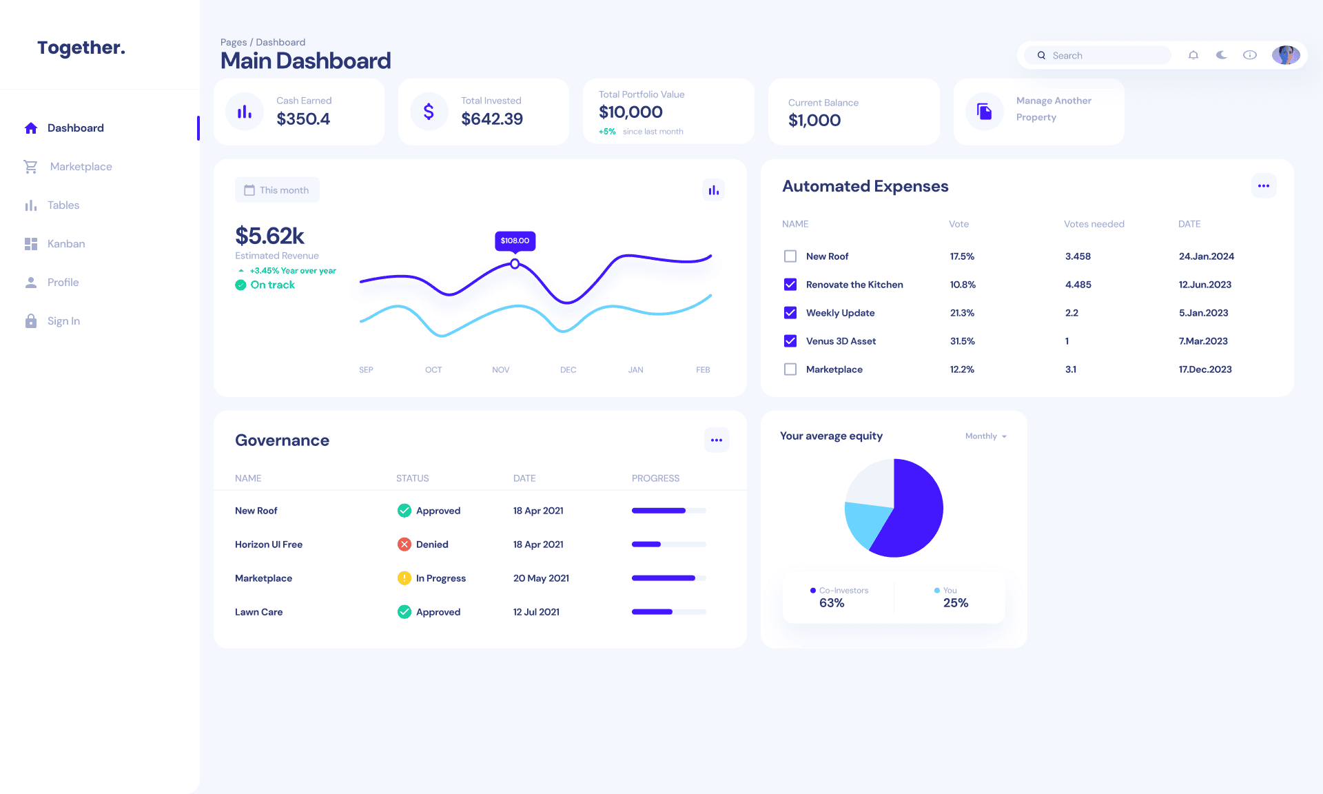Click the Lawn Care progress bar
Viewport: 1323px width, 794px height.
coord(668,611)
